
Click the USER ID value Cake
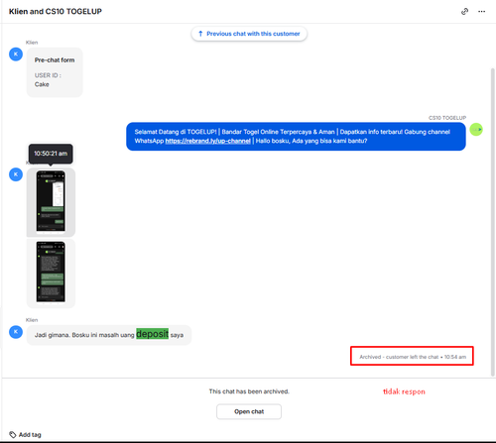pos(42,84)
